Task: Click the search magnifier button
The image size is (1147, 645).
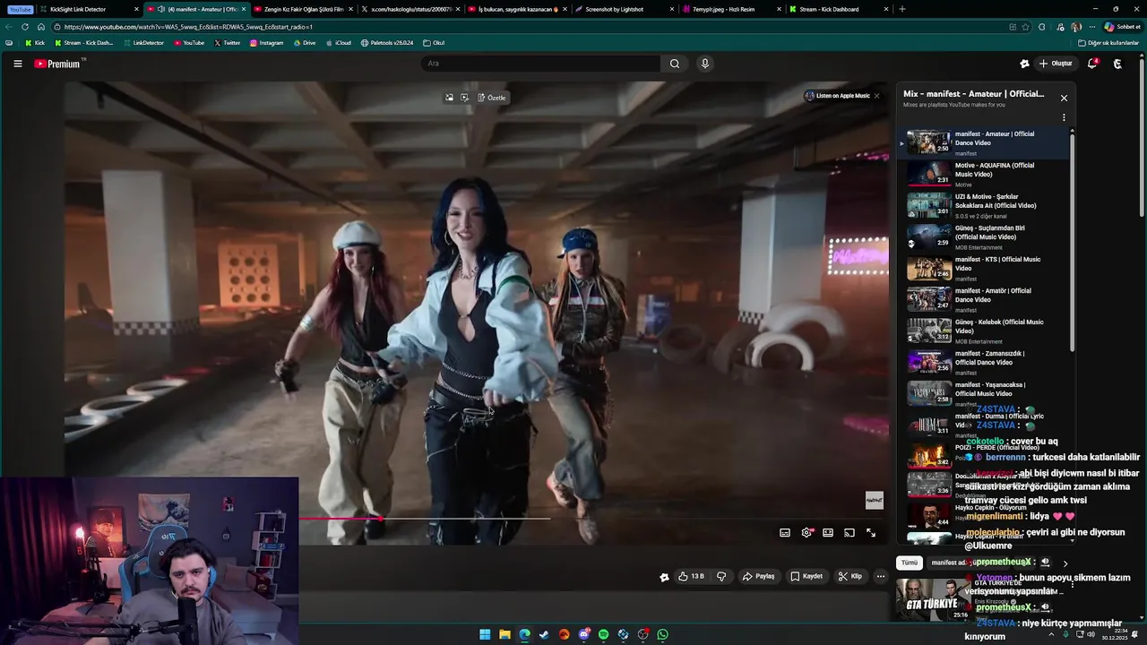Action: [x=675, y=64]
